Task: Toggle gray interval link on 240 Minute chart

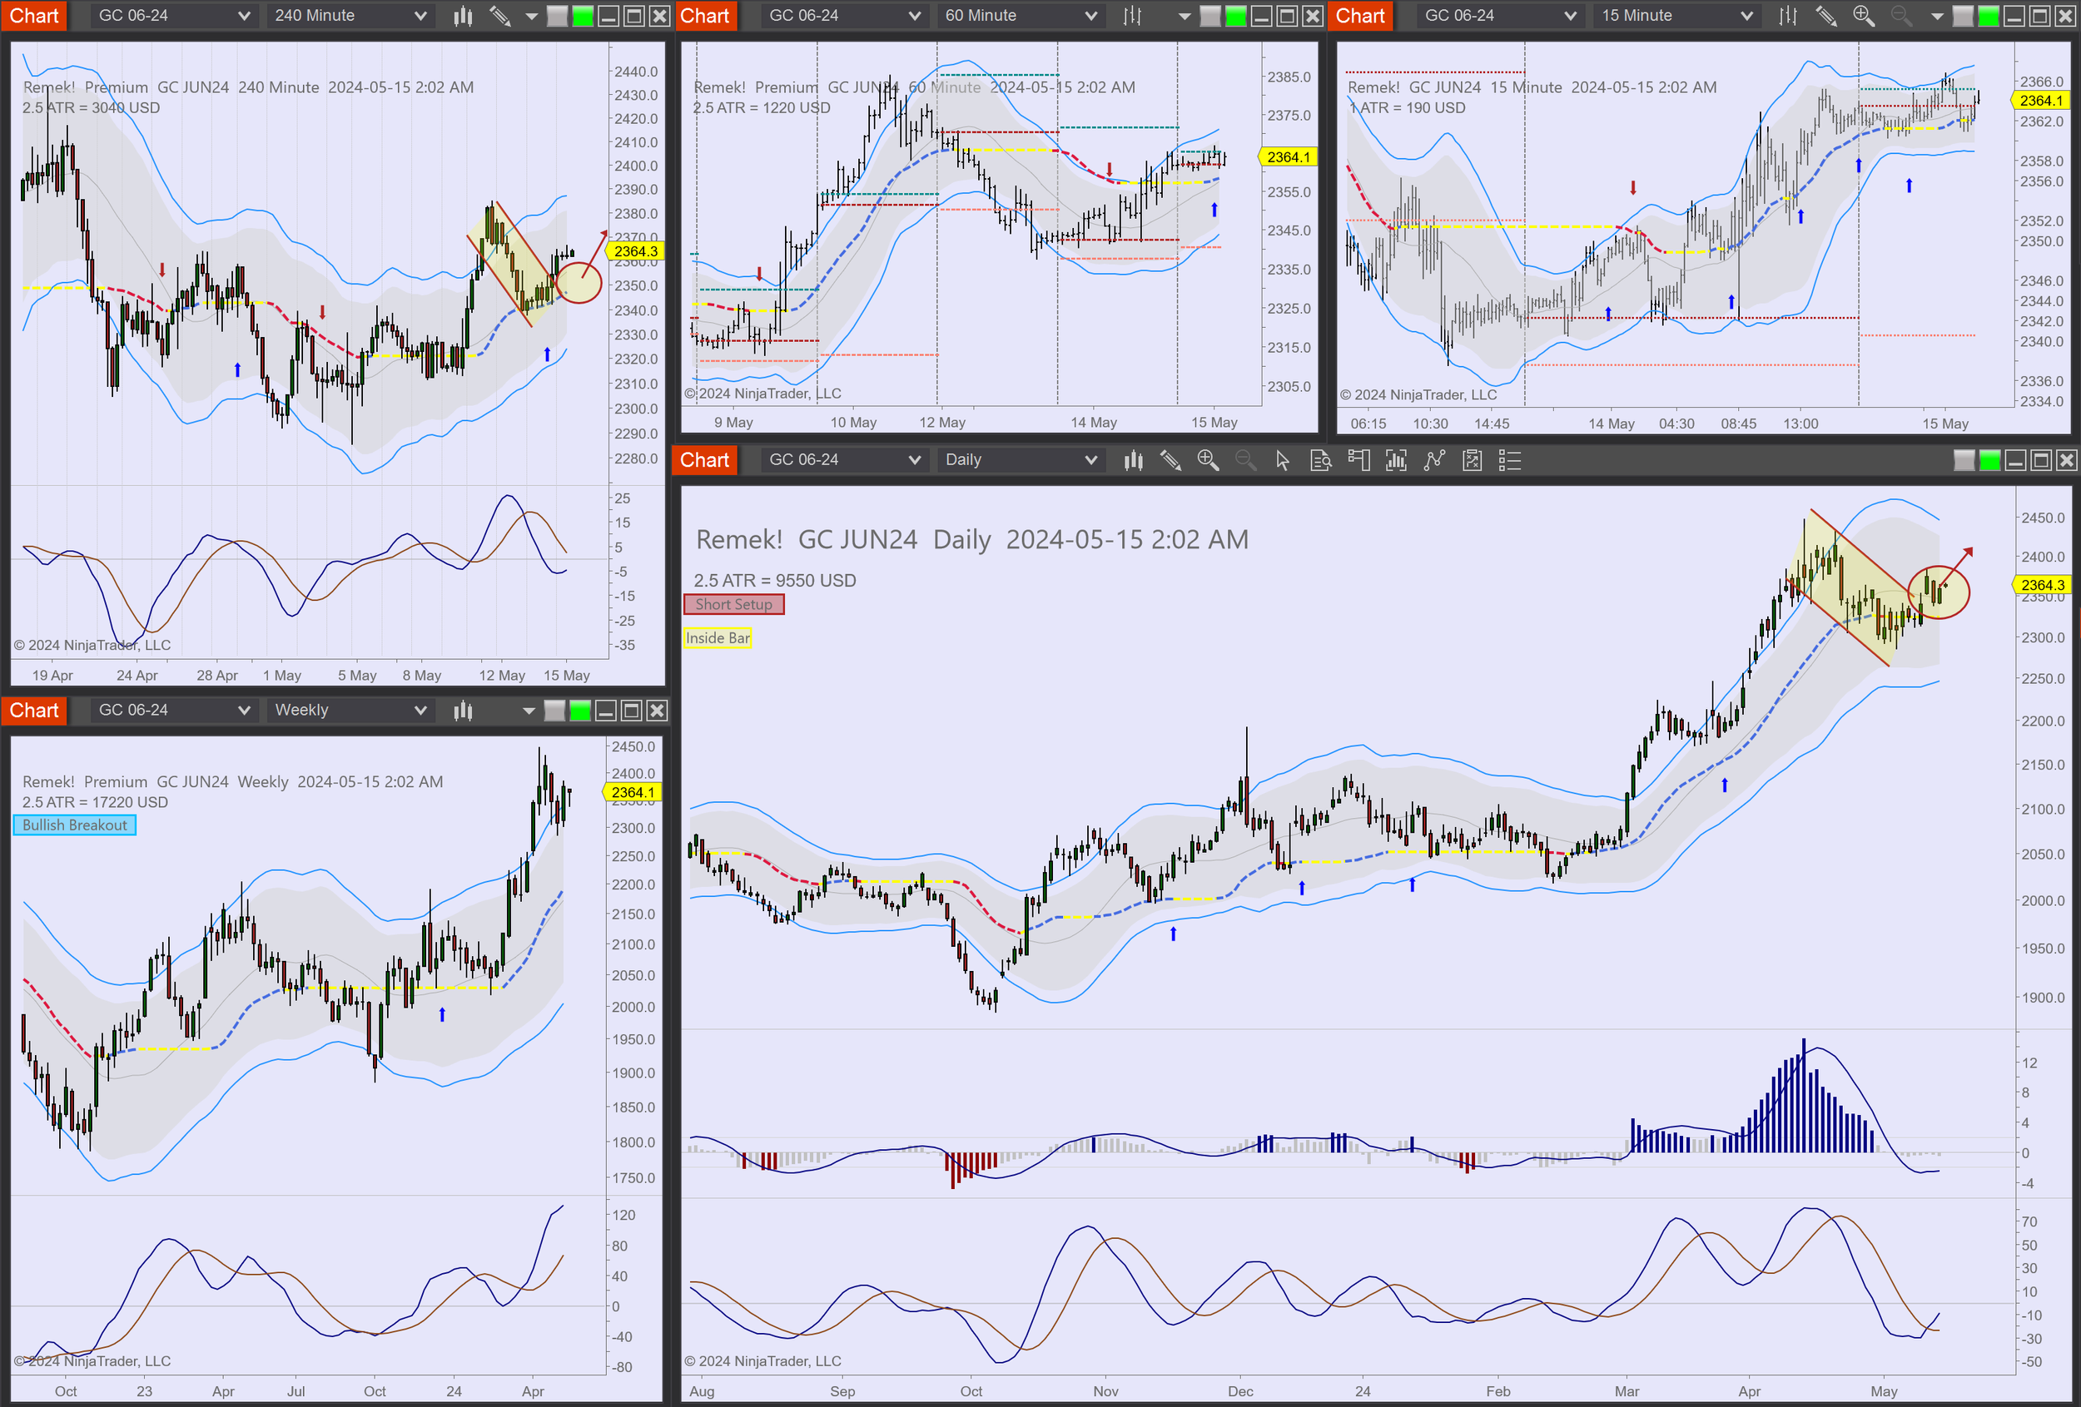Action: click(x=557, y=15)
